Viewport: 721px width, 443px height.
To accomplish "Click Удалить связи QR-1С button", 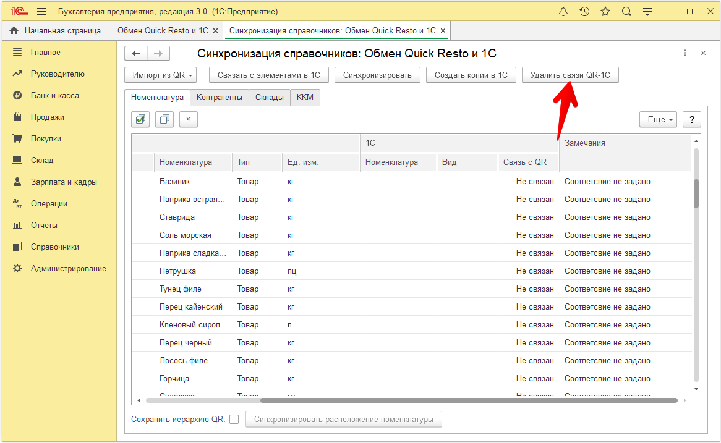I will (x=570, y=75).
